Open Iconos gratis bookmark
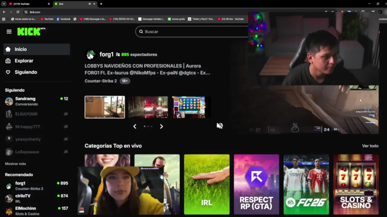This screenshot has height=217, width=387. (176, 19)
